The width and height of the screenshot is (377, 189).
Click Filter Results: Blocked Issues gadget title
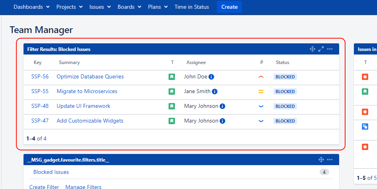(x=59, y=49)
